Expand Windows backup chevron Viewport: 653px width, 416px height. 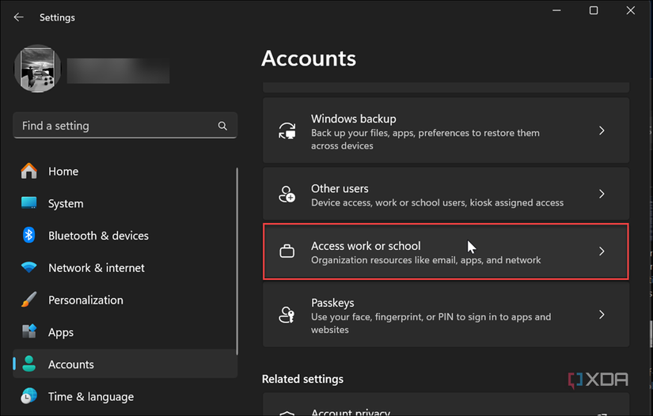[602, 130]
